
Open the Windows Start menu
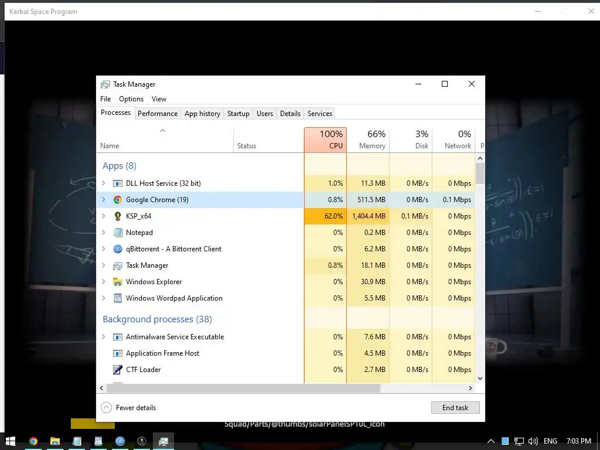point(11,441)
